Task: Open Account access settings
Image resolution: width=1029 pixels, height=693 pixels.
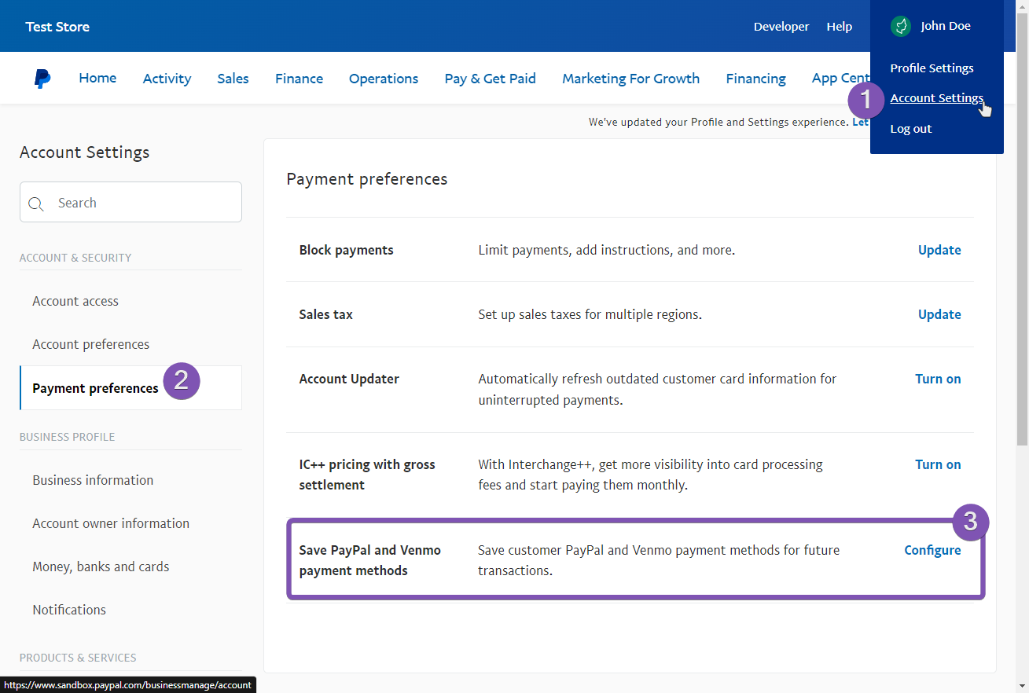Action: pyautogui.click(x=75, y=301)
